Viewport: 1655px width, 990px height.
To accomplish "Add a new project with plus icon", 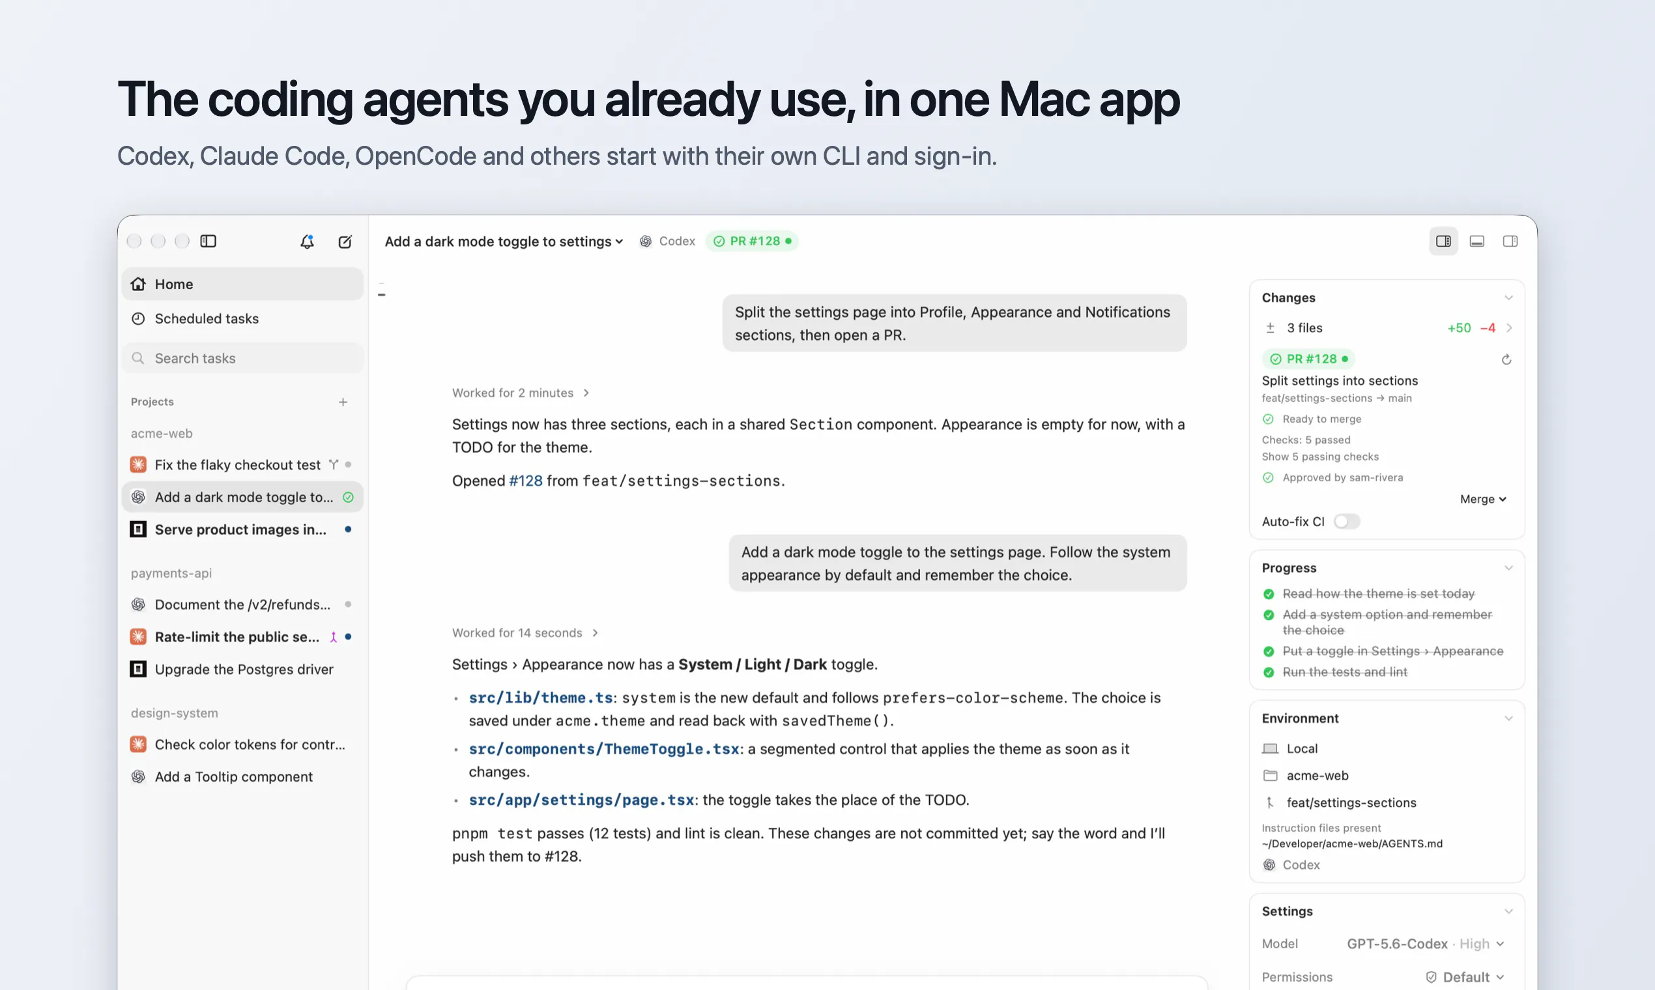I will [343, 402].
